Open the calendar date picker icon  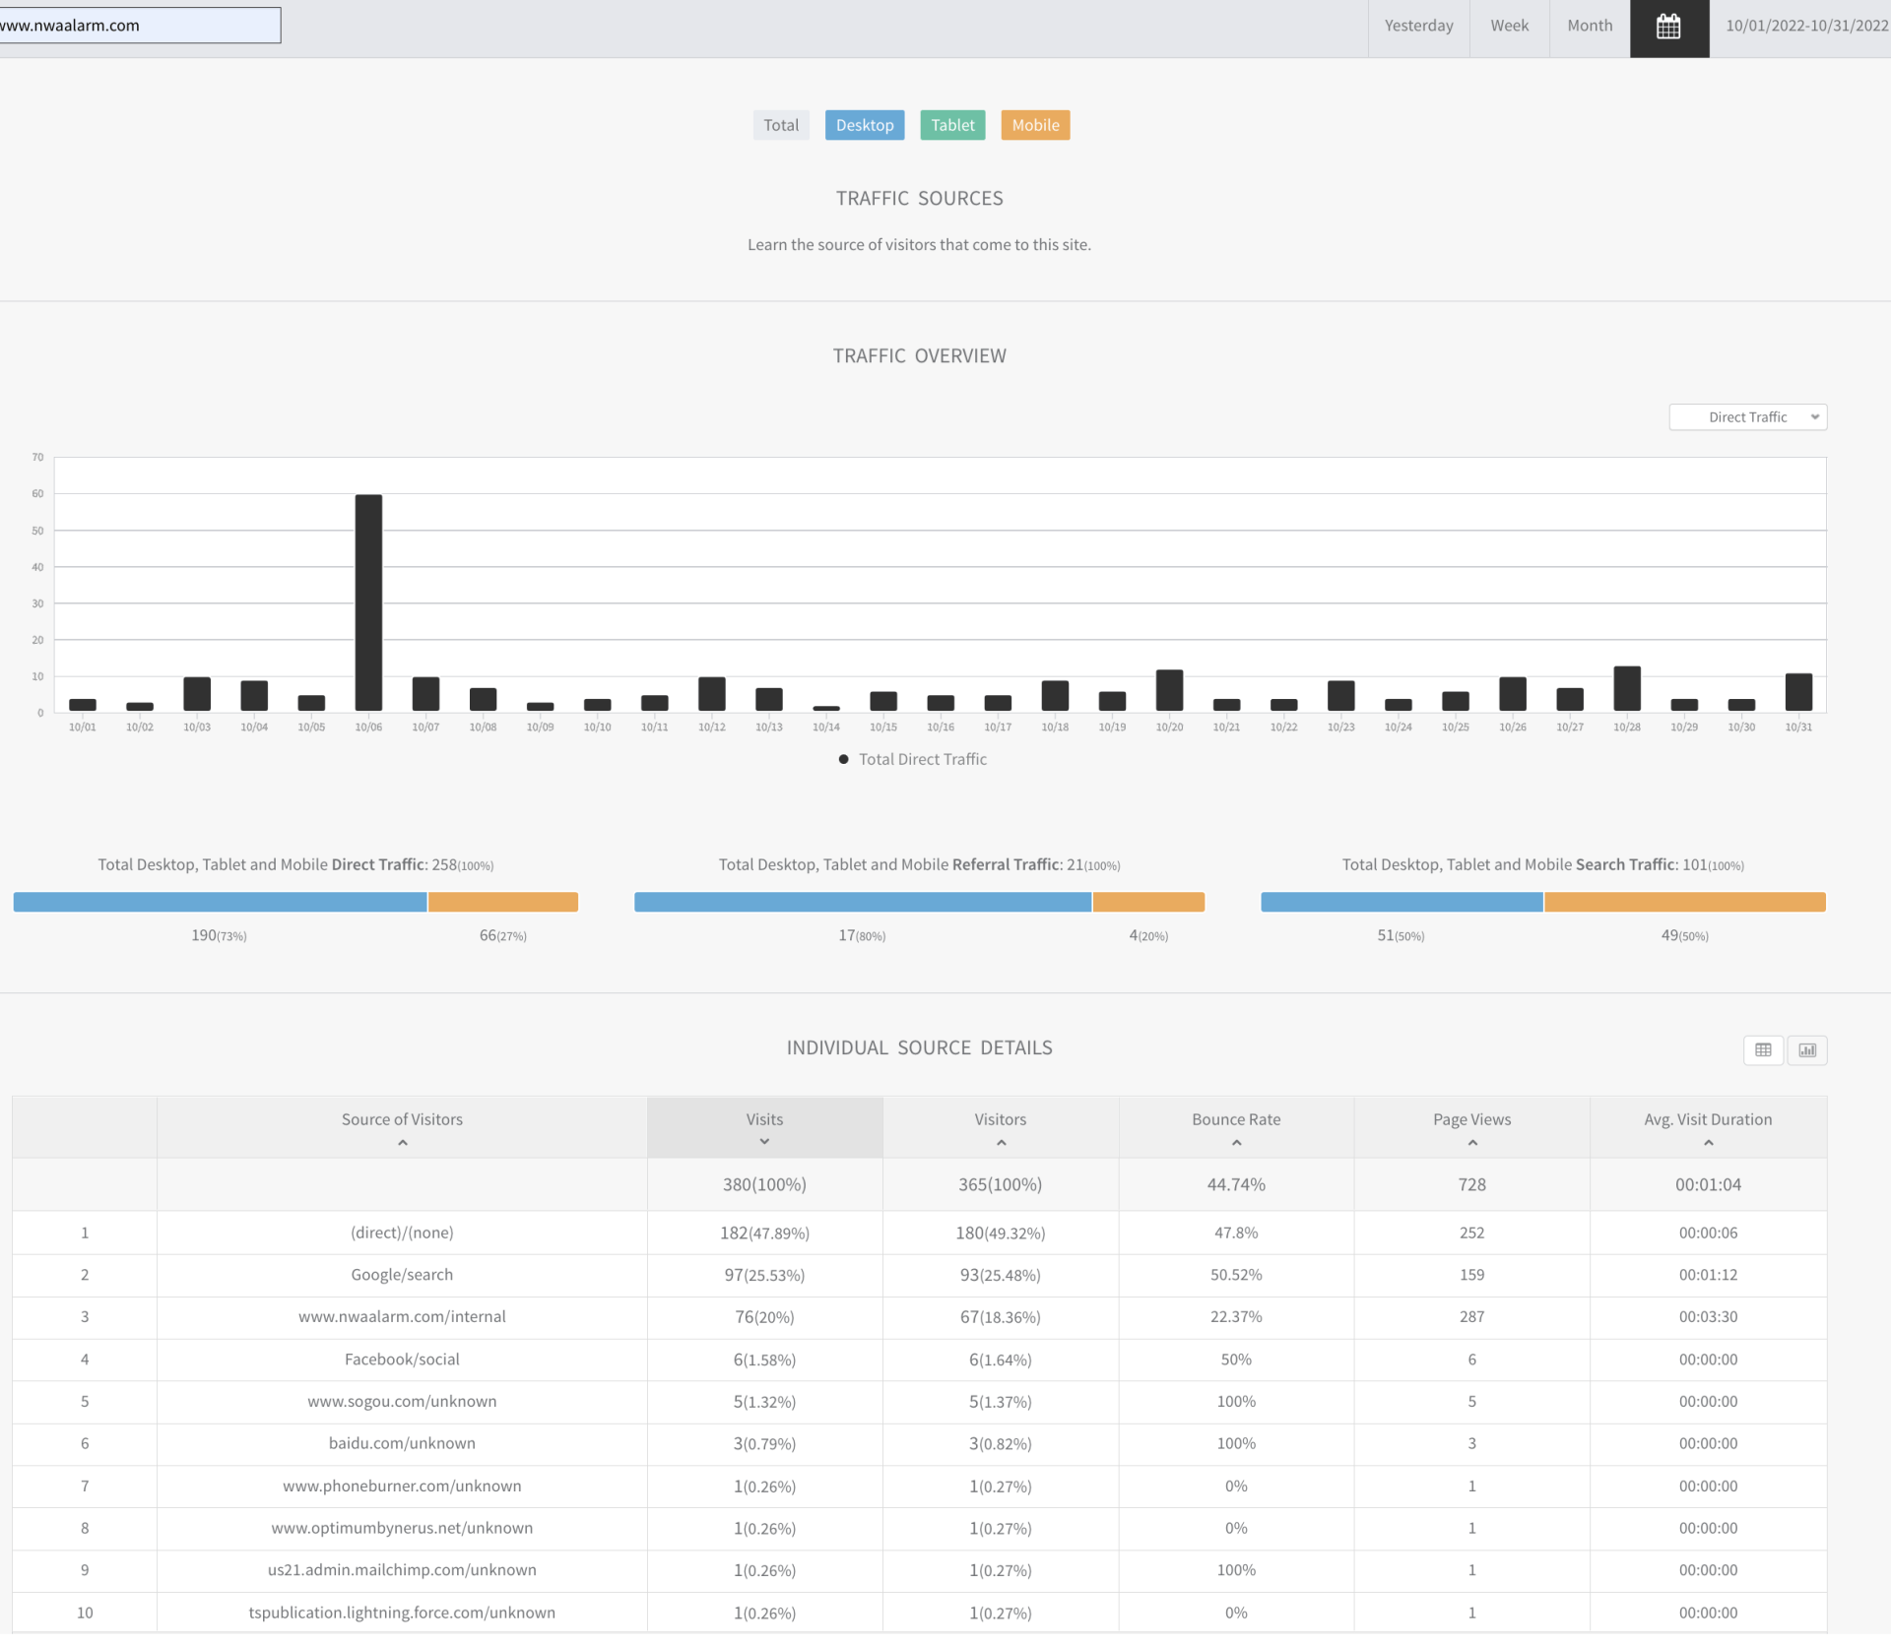coord(1668,27)
